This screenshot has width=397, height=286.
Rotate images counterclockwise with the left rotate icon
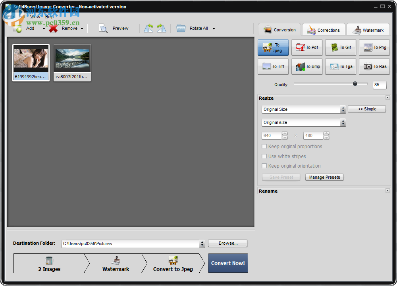(x=148, y=28)
